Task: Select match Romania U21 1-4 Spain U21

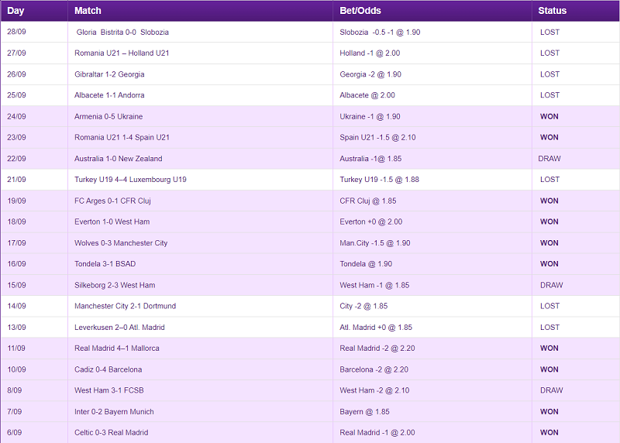Action: (x=122, y=138)
